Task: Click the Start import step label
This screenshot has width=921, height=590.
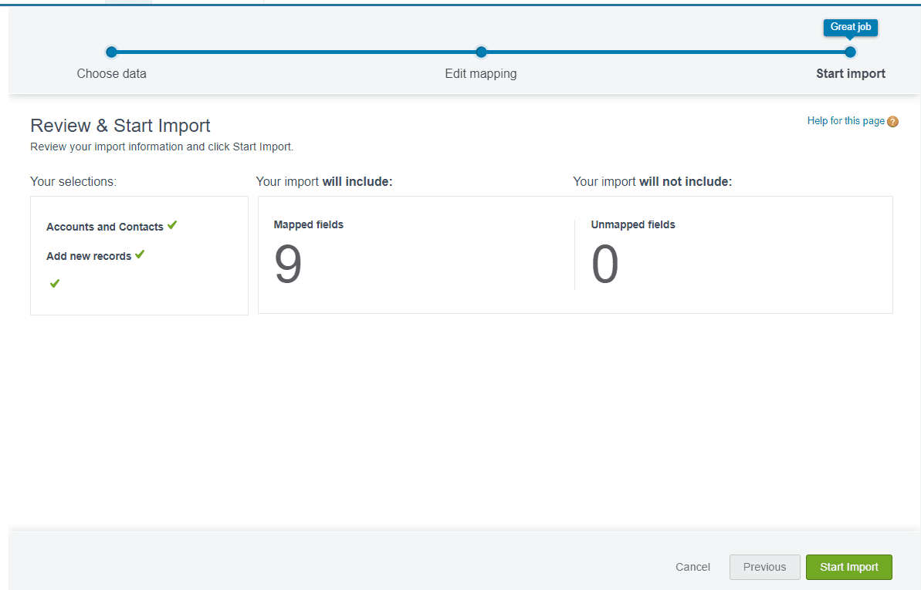Action: [x=850, y=73]
